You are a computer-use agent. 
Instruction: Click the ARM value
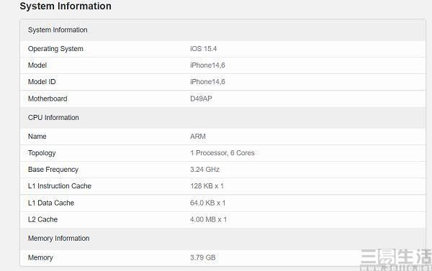click(x=198, y=136)
